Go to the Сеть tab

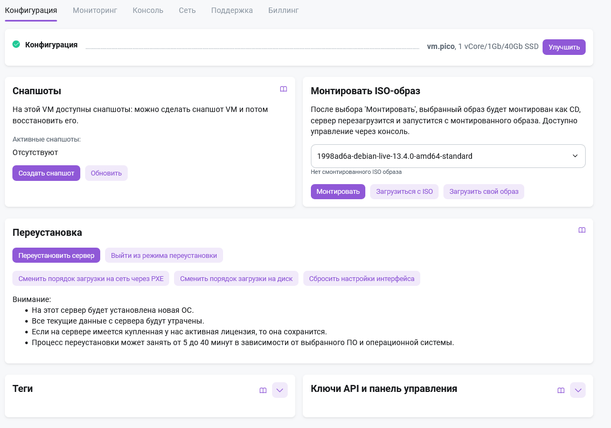[x=187, y=10]
